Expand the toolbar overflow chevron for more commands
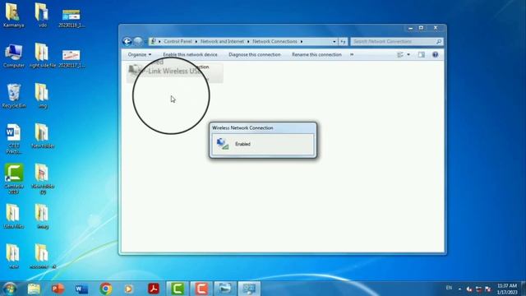526x296 pixels. coord(352,54)
